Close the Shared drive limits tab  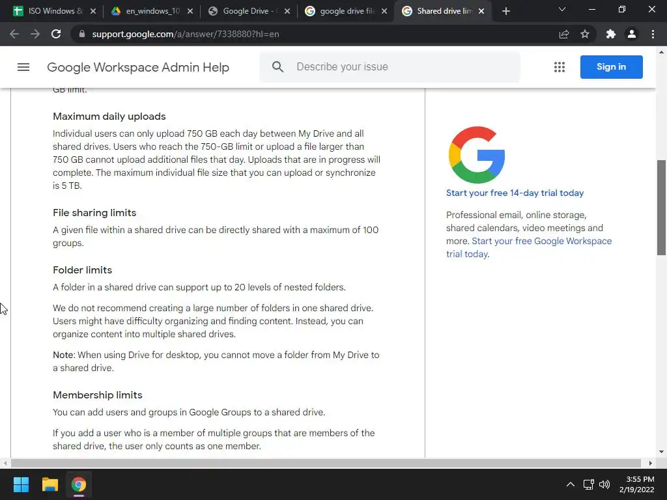tap(481, 11)
